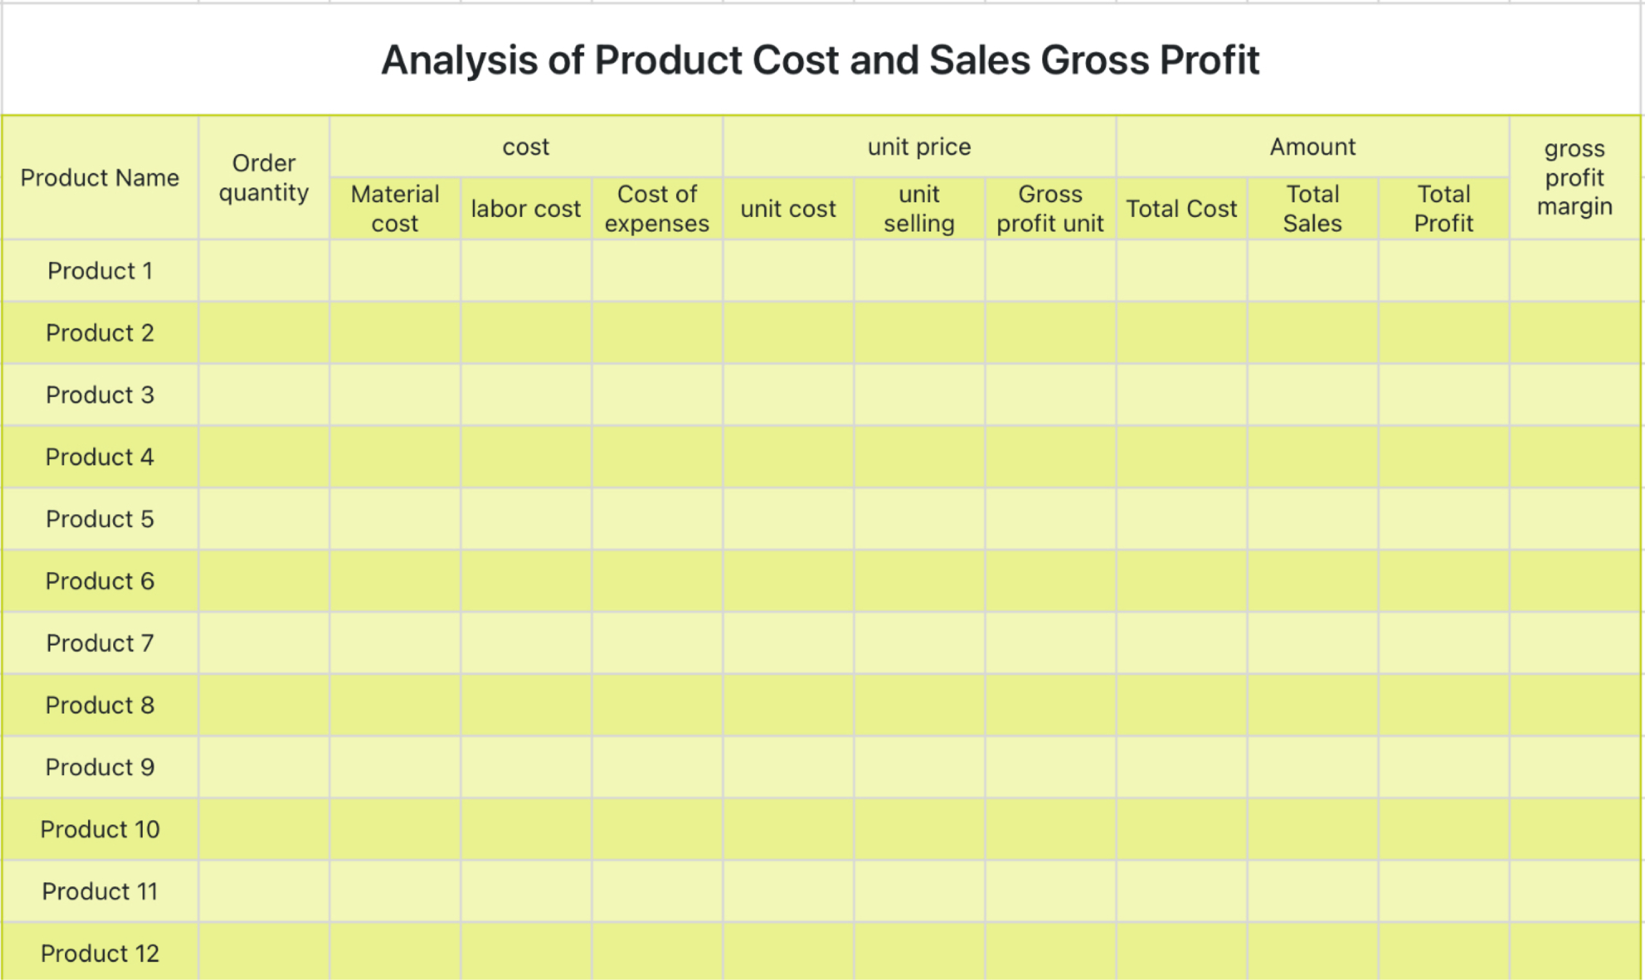Click the 'Product Name' header cell
The width and height of the screenshot is (1645, 980).
[100, 178]
